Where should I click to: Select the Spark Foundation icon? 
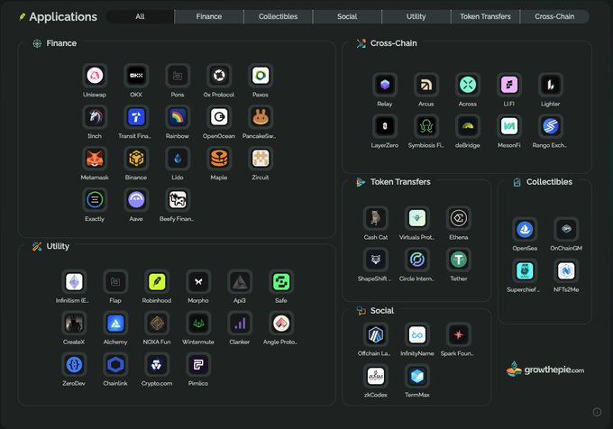tap(459, 334)
